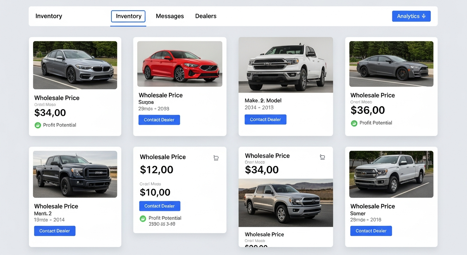Click green Profit Potential icon on BMW card
This screenshot has height=255, width=467.
click(38, 125)
